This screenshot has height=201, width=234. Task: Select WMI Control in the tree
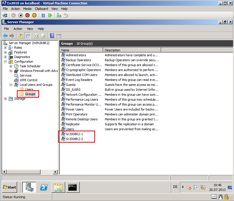28,80
